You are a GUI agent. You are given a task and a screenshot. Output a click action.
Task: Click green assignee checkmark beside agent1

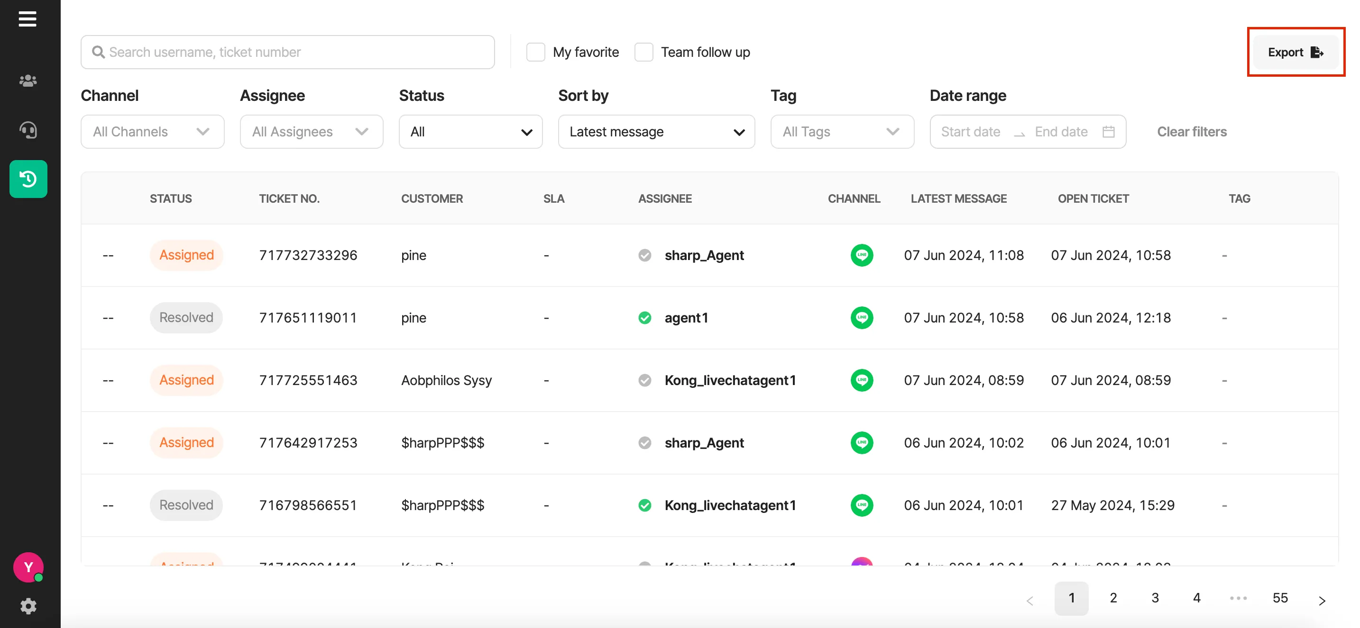pyautogui.click(x=644, y=318)
